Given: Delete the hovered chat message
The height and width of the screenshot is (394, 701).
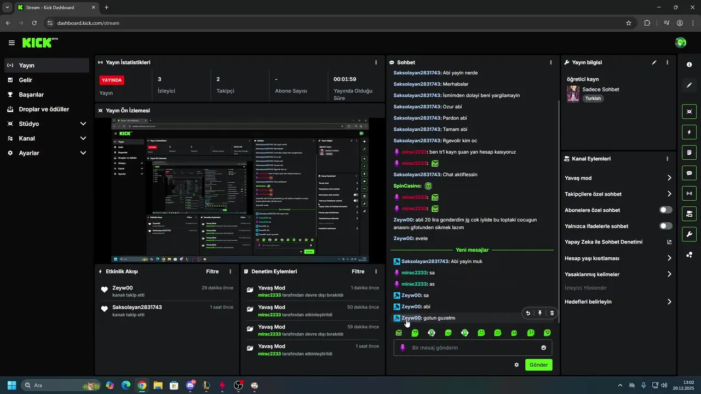Looking at the screenshot, I should 552,313.
